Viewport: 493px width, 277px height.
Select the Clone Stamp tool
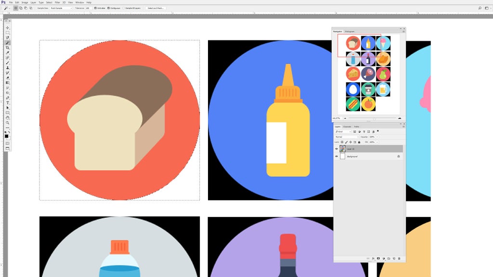[8, 68]
